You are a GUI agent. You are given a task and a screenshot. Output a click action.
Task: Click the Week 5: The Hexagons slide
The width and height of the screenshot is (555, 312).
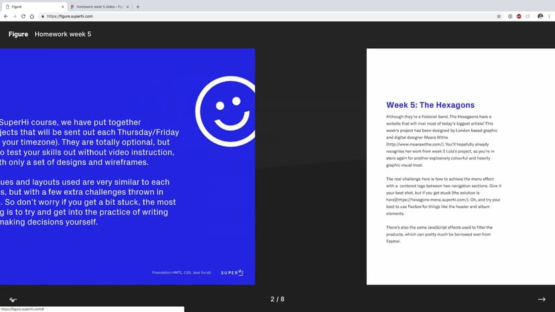[460, 167]
